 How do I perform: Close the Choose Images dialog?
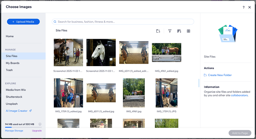(249, 7)
